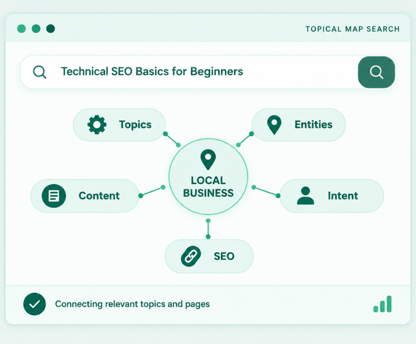Select the Intent node label
Screen dimensions: 416x344
pos(343,196)
